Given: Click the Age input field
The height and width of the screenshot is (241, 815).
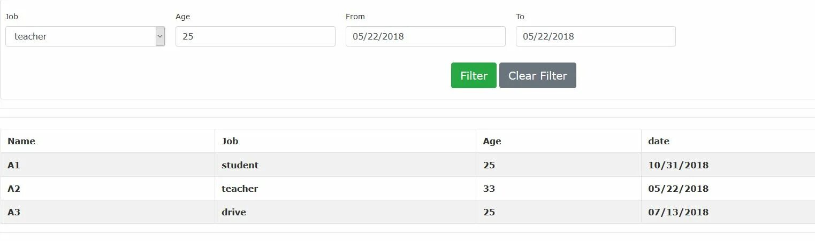Looking at the screenshot, I should 255,36.
